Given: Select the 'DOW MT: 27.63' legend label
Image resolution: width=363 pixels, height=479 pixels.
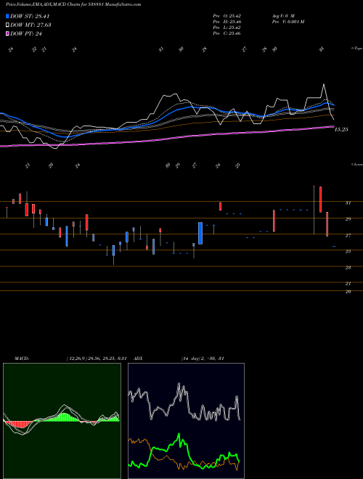Looking at the screenshot, I should pyautogui.click(x=30, y=25).
